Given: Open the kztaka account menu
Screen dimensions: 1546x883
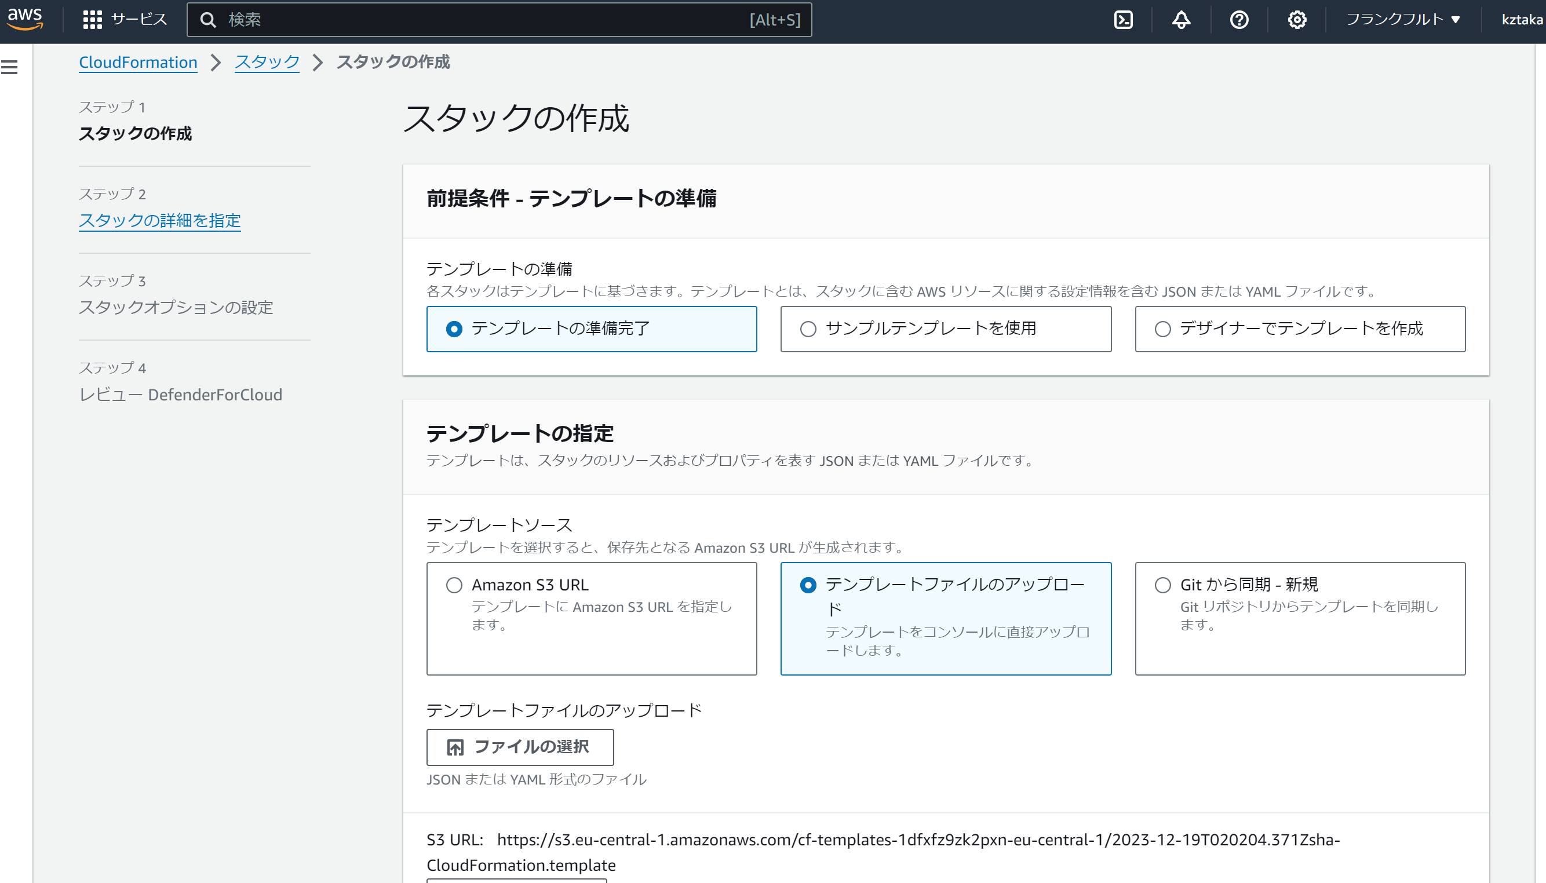Looking at the screenshot, I should [x=1521, y=19].
